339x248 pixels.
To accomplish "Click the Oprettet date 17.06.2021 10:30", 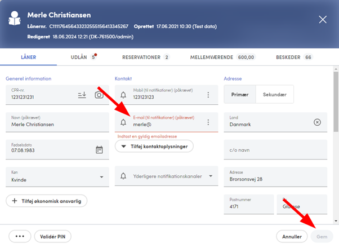I will 174,26.
